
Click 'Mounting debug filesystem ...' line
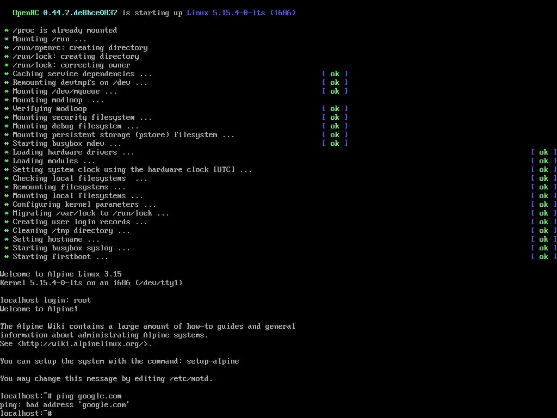76,126
